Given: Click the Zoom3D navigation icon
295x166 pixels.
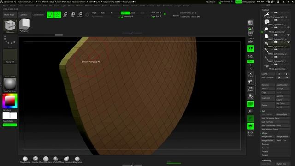Looking at the screenshot, I should (250, 89).
